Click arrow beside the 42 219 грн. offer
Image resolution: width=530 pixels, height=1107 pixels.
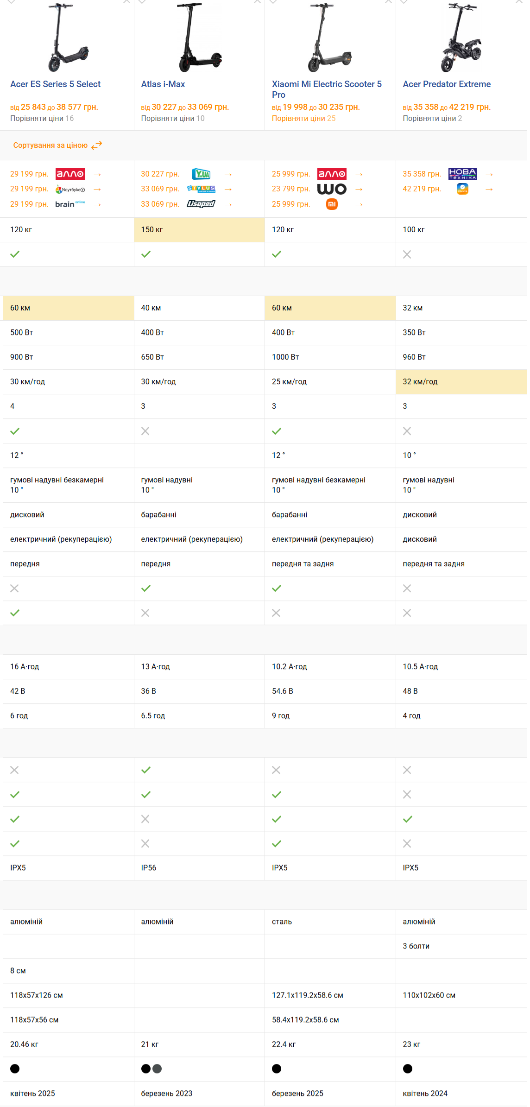pyautogui.click(x=489, y=190)
